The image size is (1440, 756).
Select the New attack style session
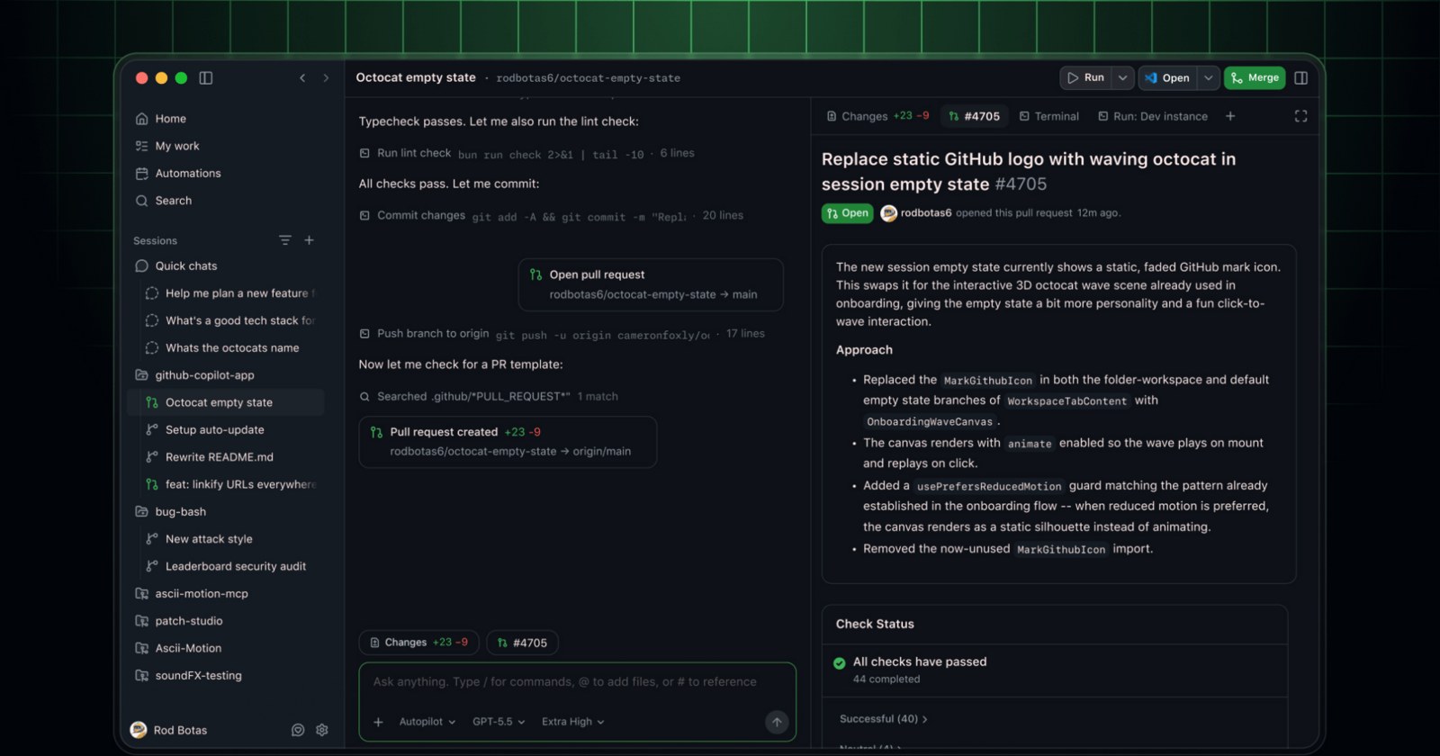click(x=200, y=539)
